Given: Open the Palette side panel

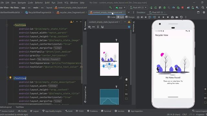Looking at the screenshot, I should point(85,25).
